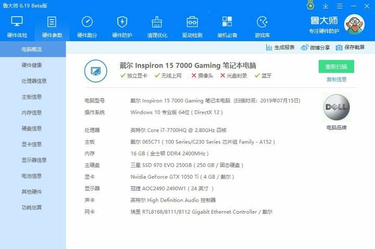
Task: Open 显示器信息 in the sidebar
Action: (x=34, y=160)
